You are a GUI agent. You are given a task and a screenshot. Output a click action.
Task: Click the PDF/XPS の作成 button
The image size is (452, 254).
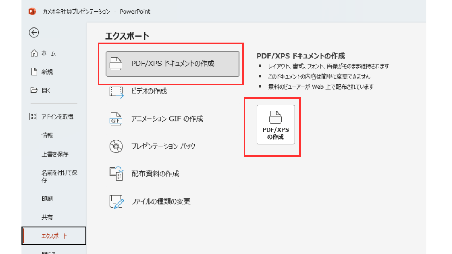(276, 125)
